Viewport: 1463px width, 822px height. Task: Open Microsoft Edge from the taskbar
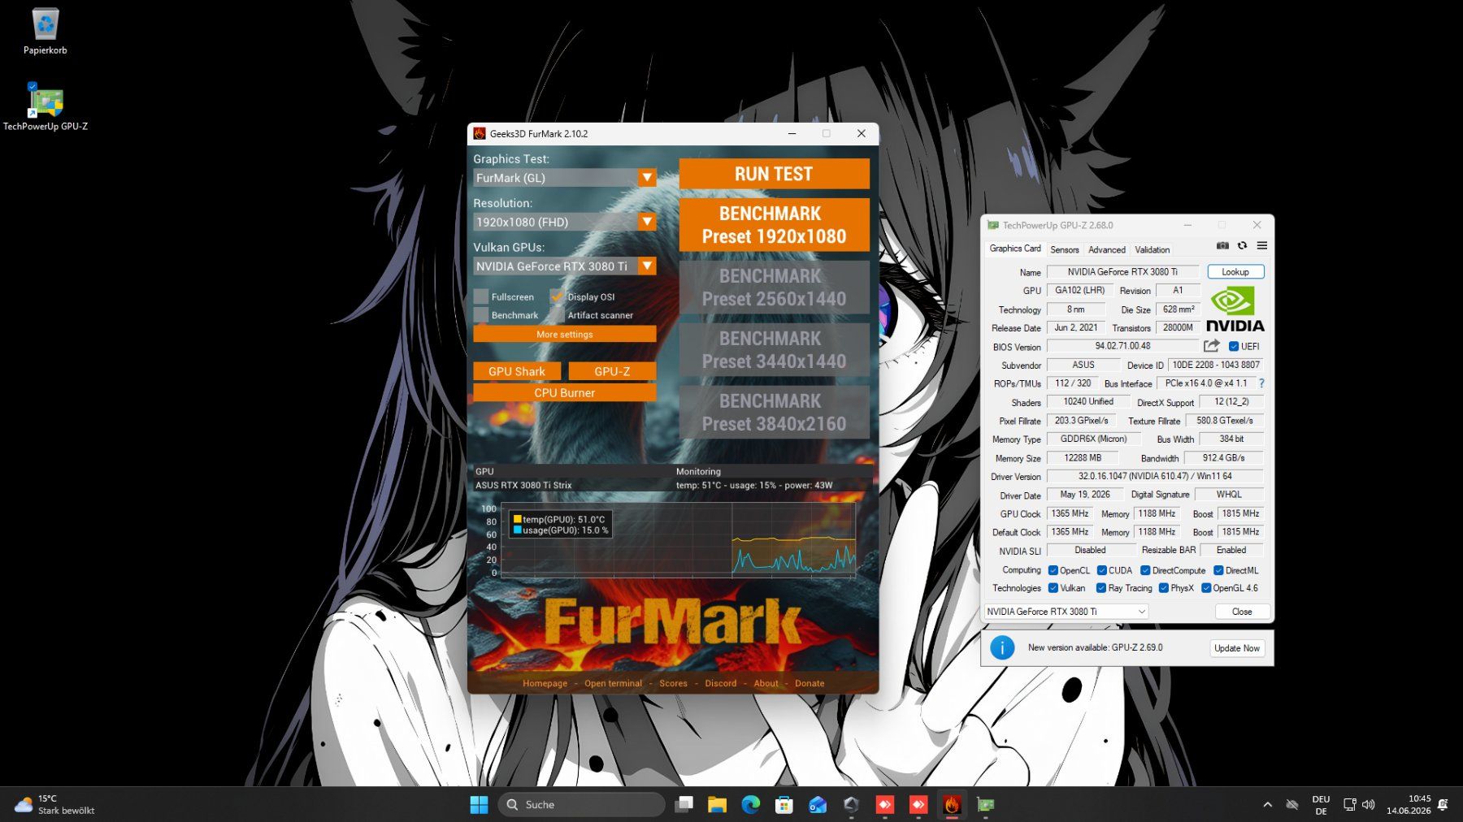tap(750, 804)
